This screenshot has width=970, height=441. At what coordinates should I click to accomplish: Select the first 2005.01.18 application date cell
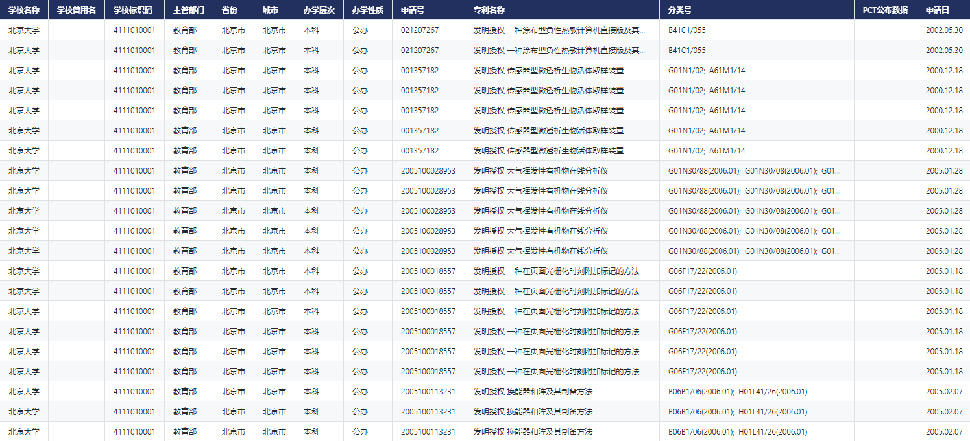click(x=943, y=271)
